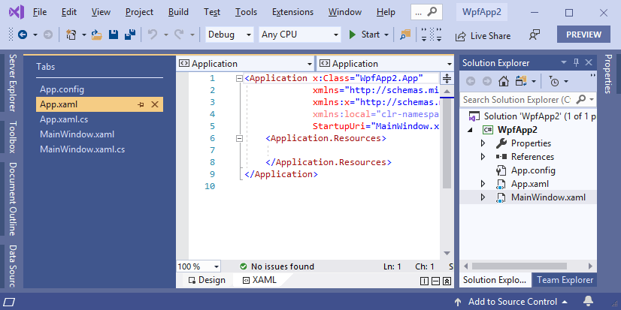Click the Pending Changes Filter clock icon

(555, 81)
